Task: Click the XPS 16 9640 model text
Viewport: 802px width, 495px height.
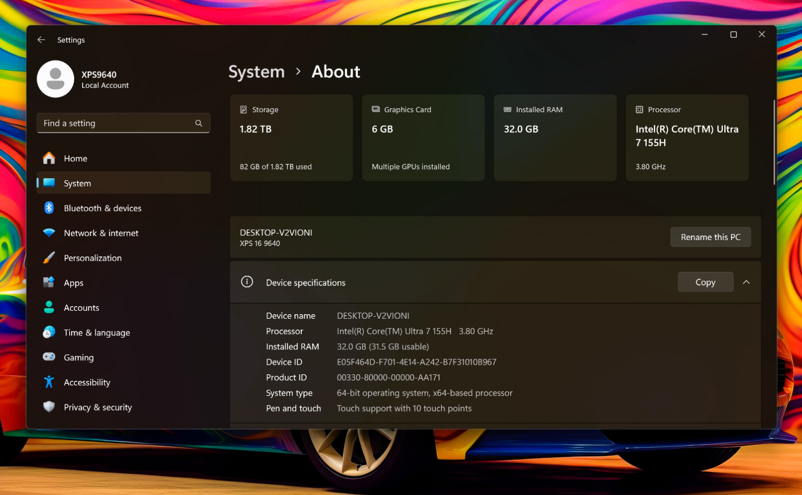Action: [260, 243]
